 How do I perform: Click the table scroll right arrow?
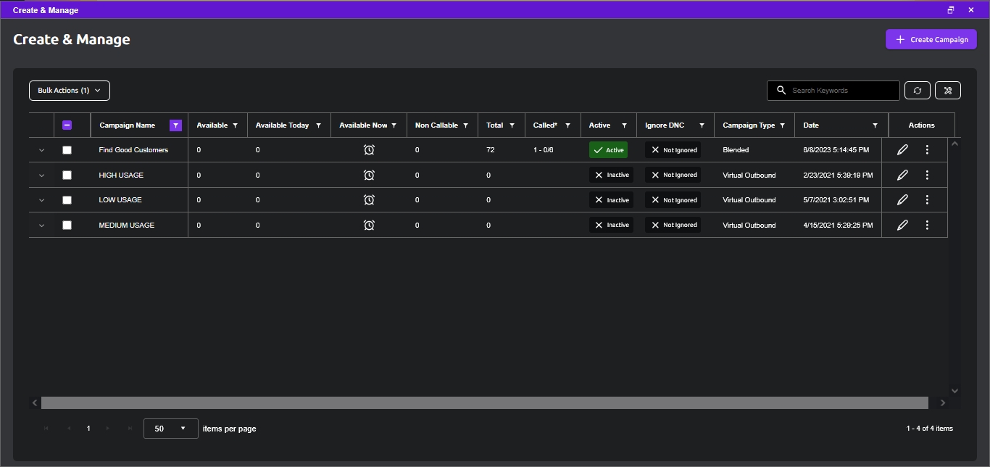pos(942,402)
